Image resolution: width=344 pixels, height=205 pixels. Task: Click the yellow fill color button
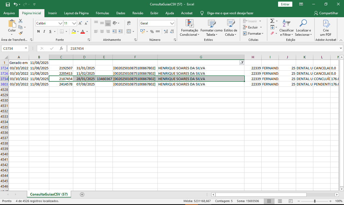(x=73, y=31)
